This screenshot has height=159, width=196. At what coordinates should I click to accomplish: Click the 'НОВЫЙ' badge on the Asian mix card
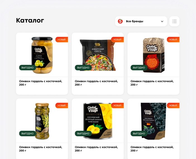(x=117, y=39)
